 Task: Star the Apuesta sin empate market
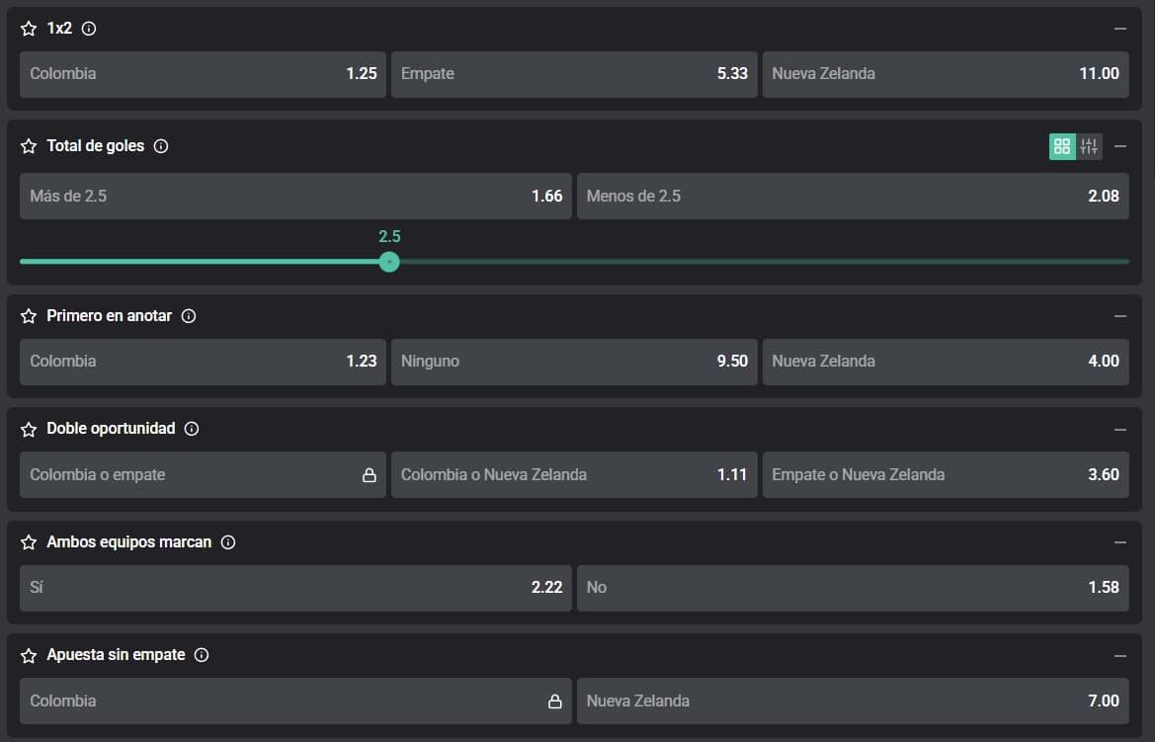(29, 655)
